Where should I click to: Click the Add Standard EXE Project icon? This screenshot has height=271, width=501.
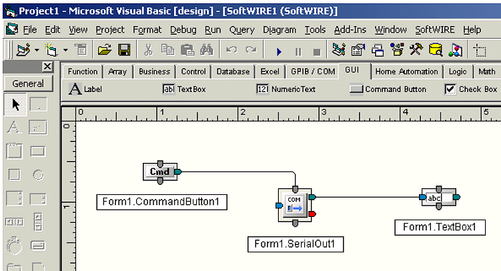[23, 50]
